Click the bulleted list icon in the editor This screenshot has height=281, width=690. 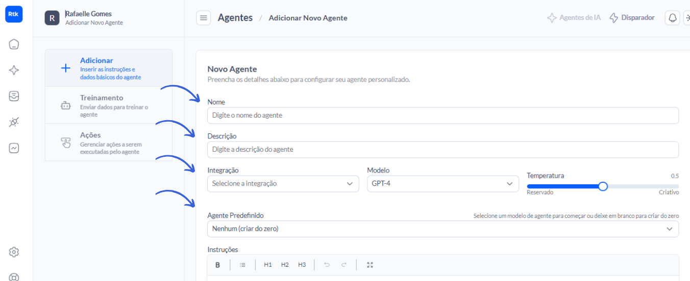[x=242, y=265]
